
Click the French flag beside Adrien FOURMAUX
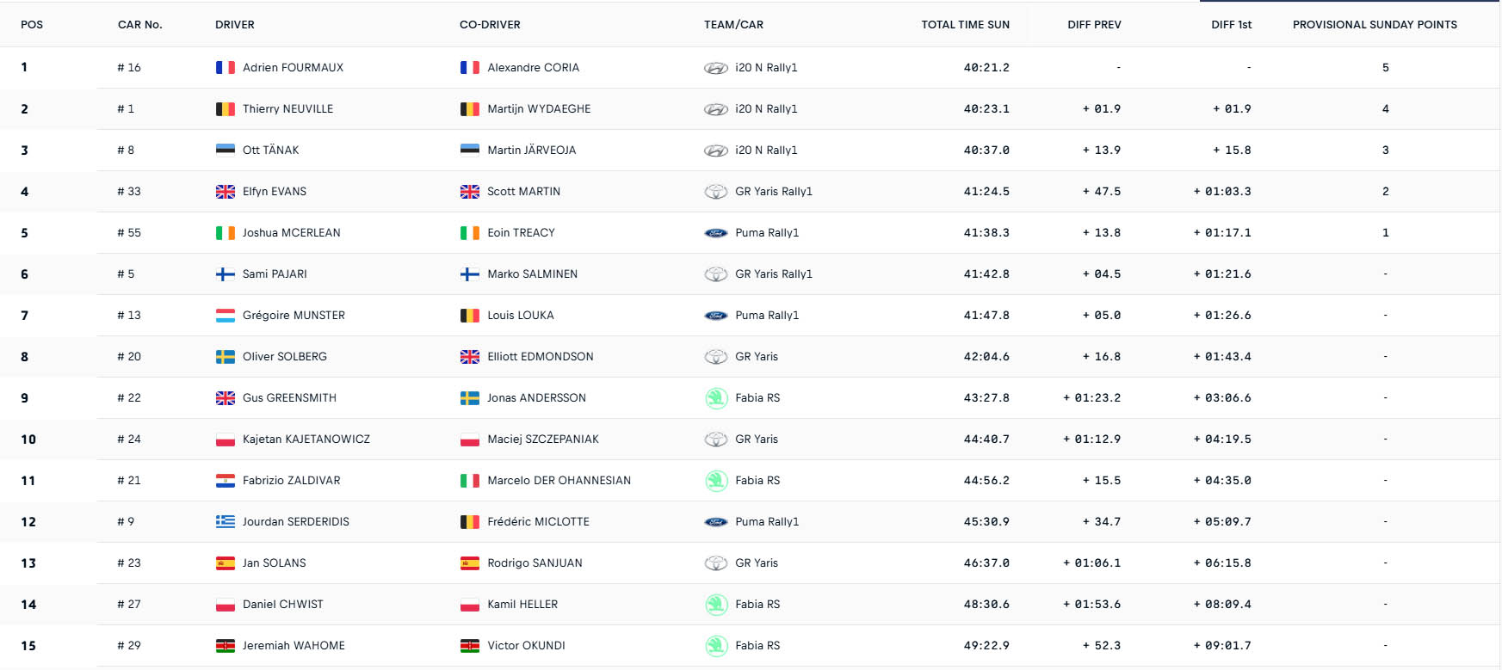point(226,68)
